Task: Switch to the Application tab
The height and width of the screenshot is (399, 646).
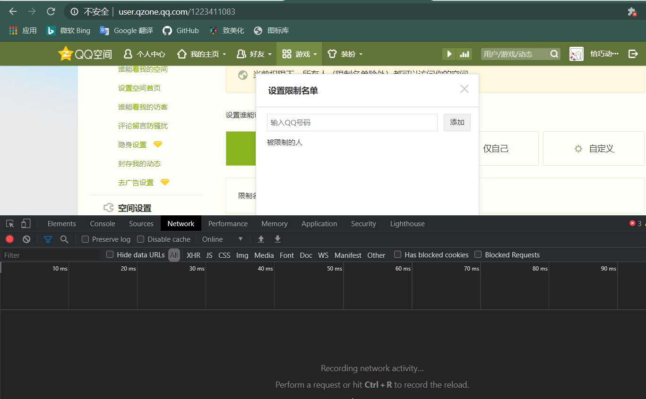Action: point(319,224)
